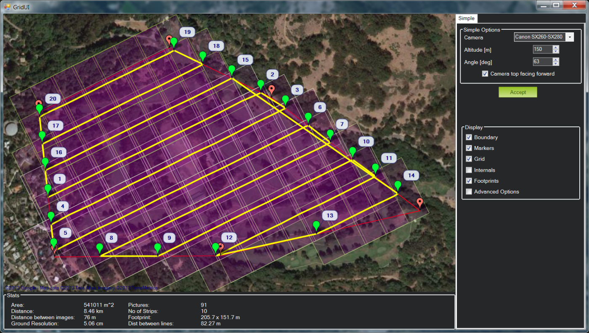
Task: Uncheck the Markers display checkbox
Action: (x=469, y=148)
